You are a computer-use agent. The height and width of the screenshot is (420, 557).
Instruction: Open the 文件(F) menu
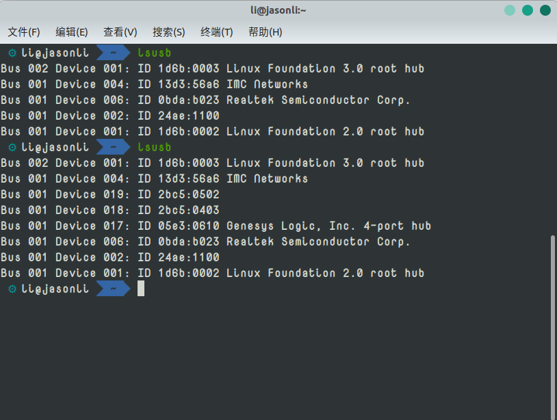[x=24, y=32]
